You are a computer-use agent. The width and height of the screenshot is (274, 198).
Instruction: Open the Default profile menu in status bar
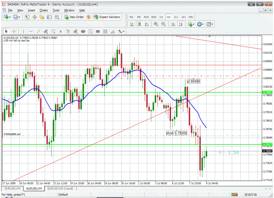pyautogui.click(x=63, y=194)
